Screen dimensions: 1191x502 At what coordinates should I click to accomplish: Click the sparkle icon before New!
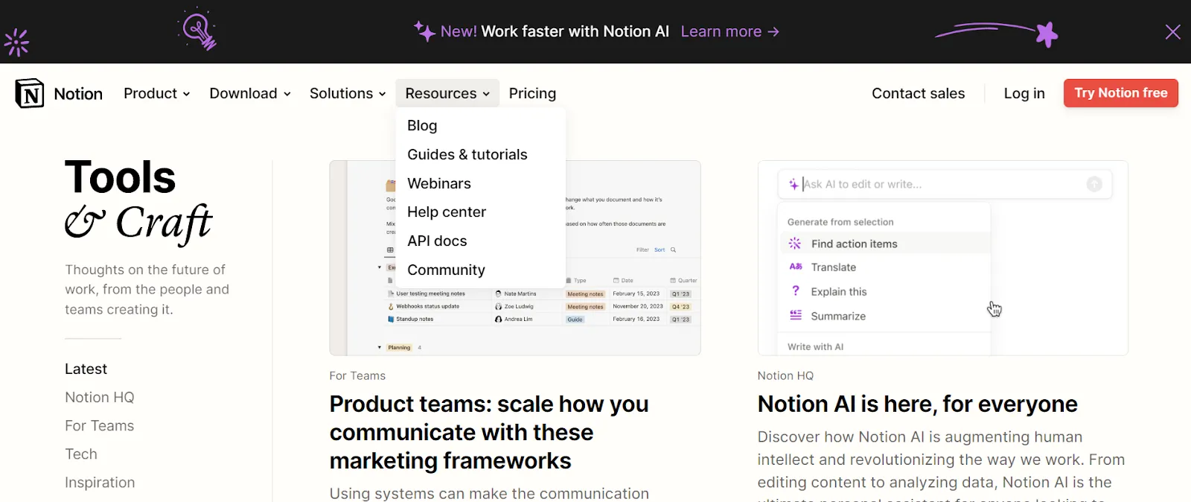point(424,31)
